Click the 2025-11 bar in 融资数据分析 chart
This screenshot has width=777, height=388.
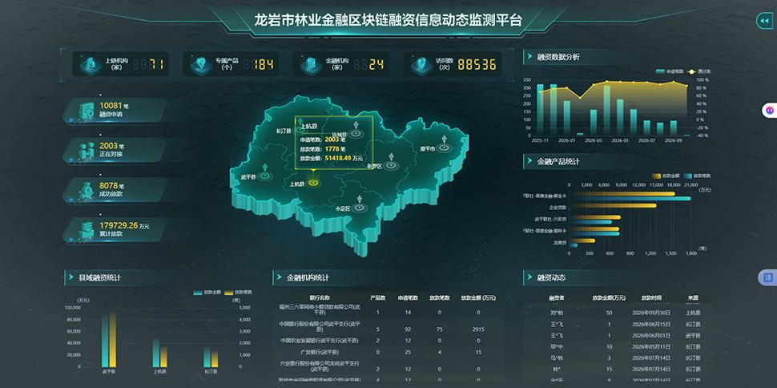point(540,109)
